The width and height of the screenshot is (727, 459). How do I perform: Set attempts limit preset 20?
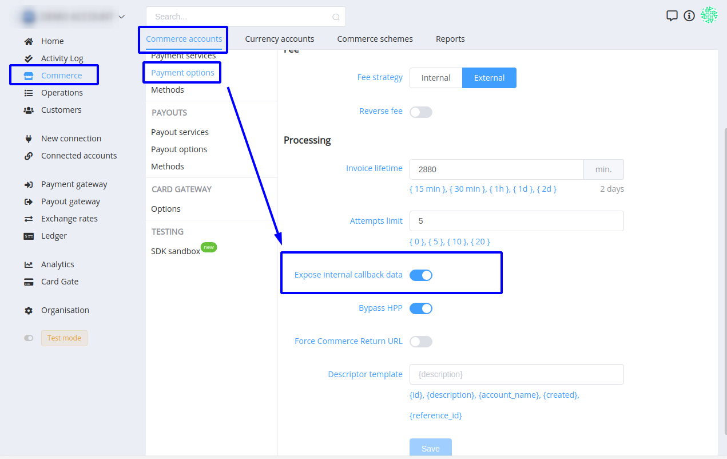(480, 242)
